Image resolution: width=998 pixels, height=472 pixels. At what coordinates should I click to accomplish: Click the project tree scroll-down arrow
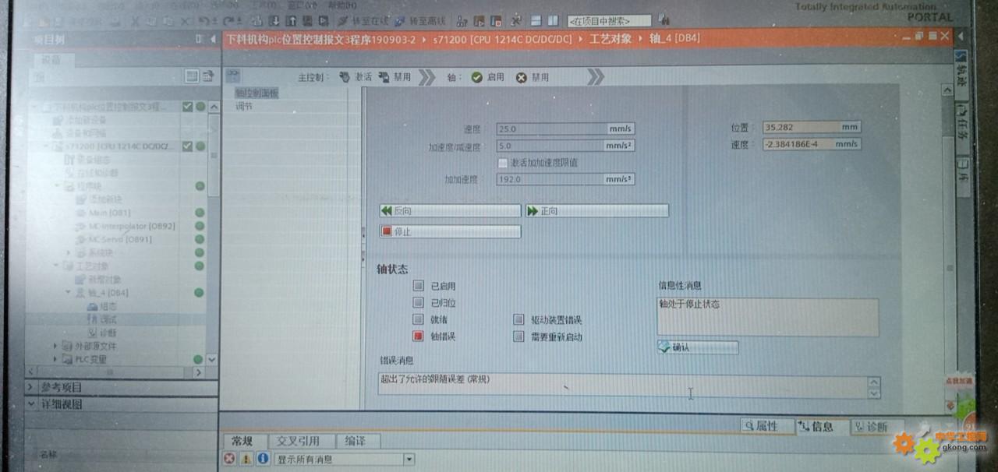(x=211, y=360)
